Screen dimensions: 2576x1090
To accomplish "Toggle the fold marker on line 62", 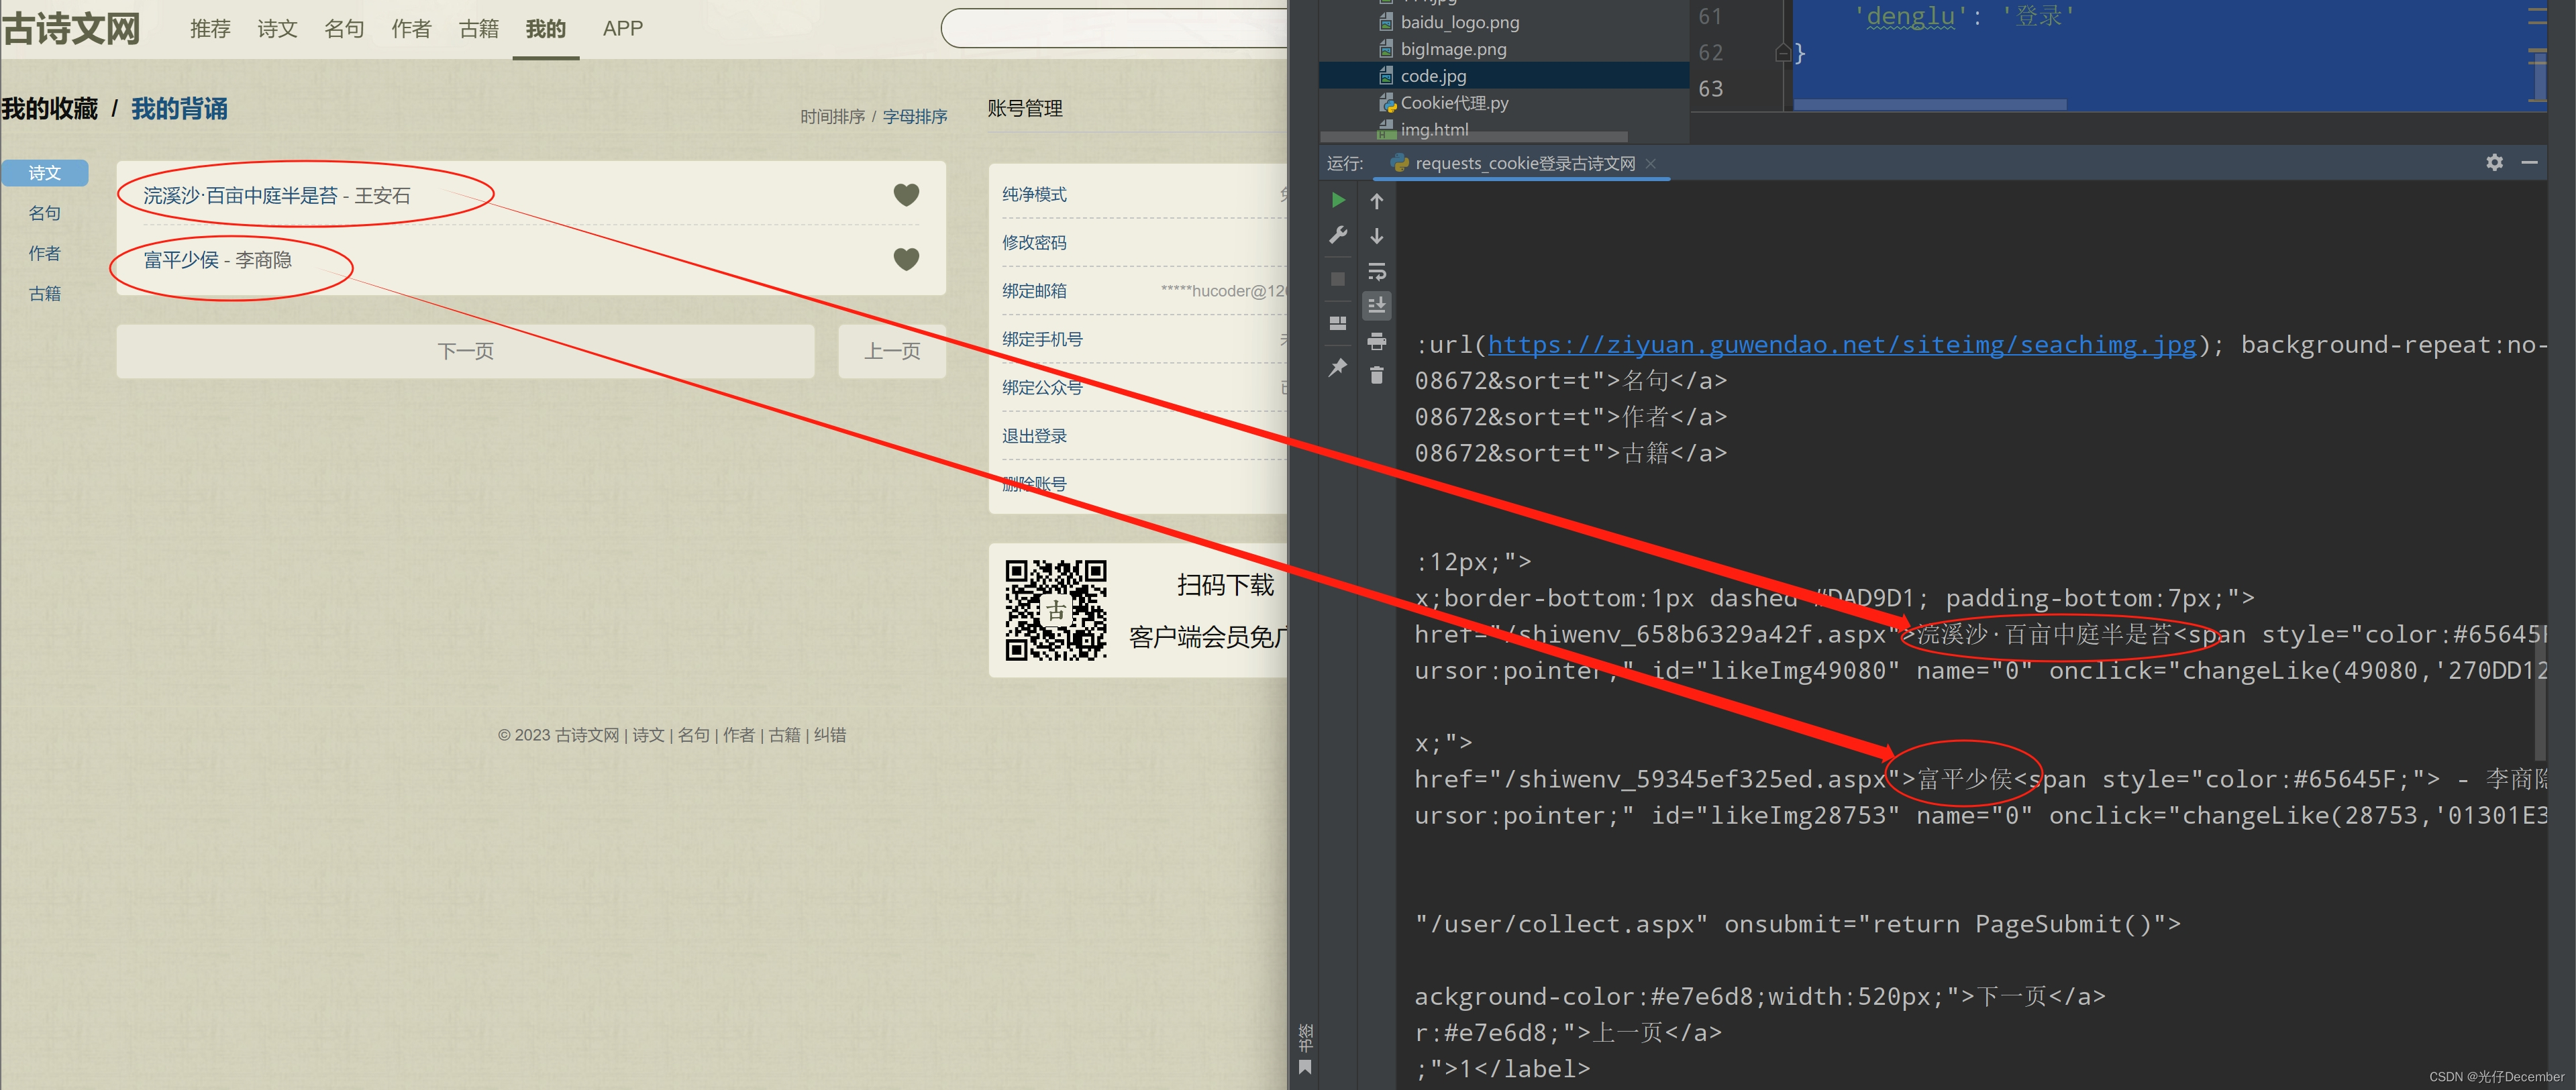I will (1782, 52).
